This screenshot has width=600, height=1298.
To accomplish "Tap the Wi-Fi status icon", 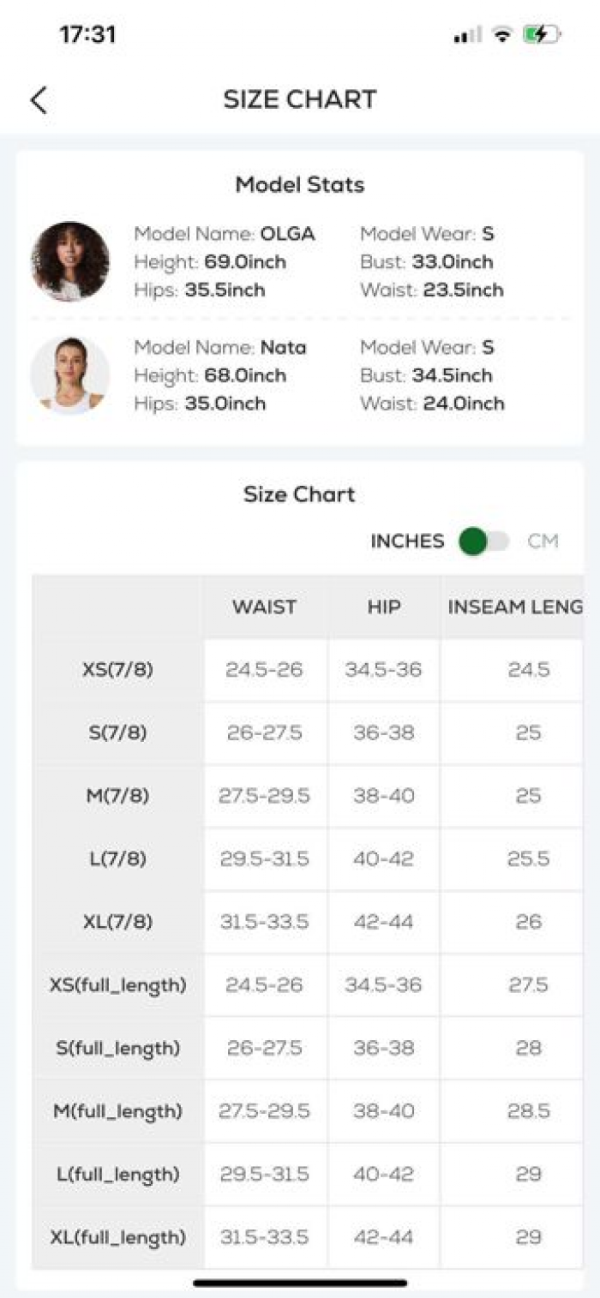I will coord(503,35).
